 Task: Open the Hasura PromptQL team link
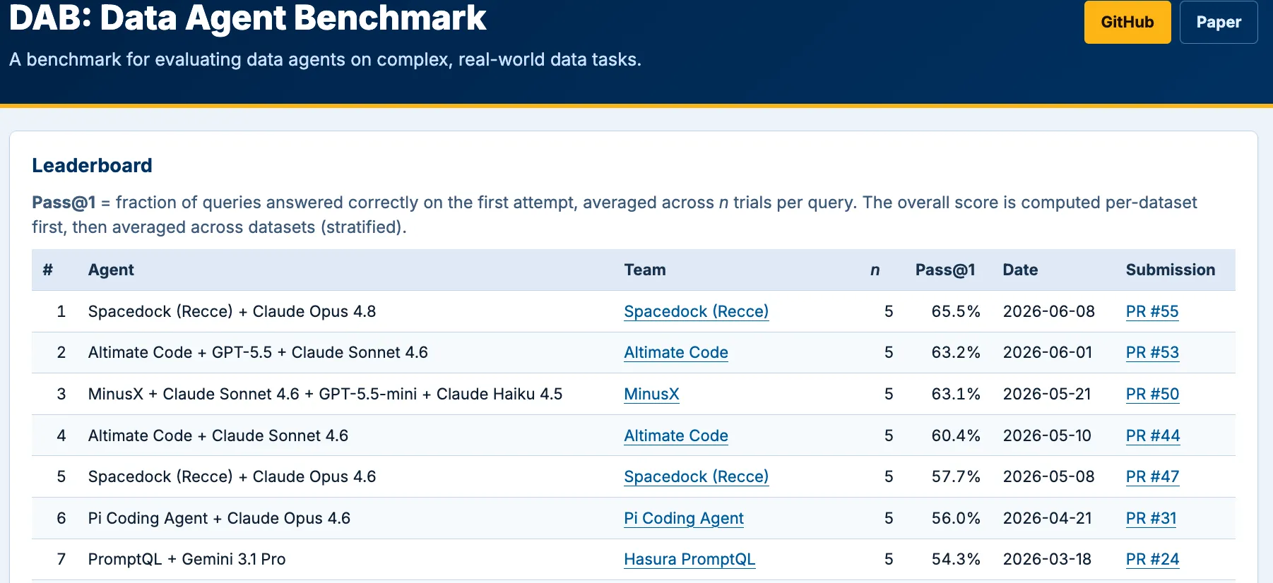click(x=689, y=559)
